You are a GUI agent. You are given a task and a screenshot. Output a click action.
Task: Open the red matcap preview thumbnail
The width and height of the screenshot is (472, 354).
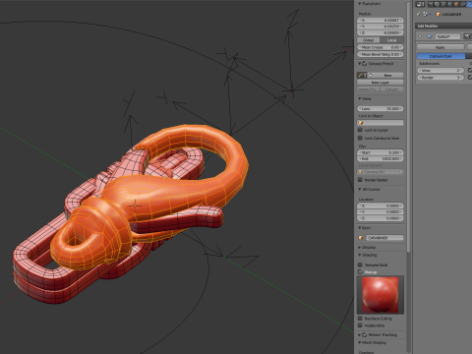click(381, 295)
